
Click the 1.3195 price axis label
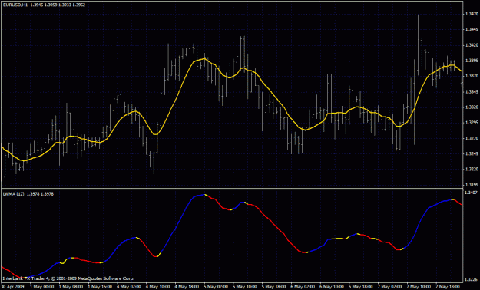472,185
